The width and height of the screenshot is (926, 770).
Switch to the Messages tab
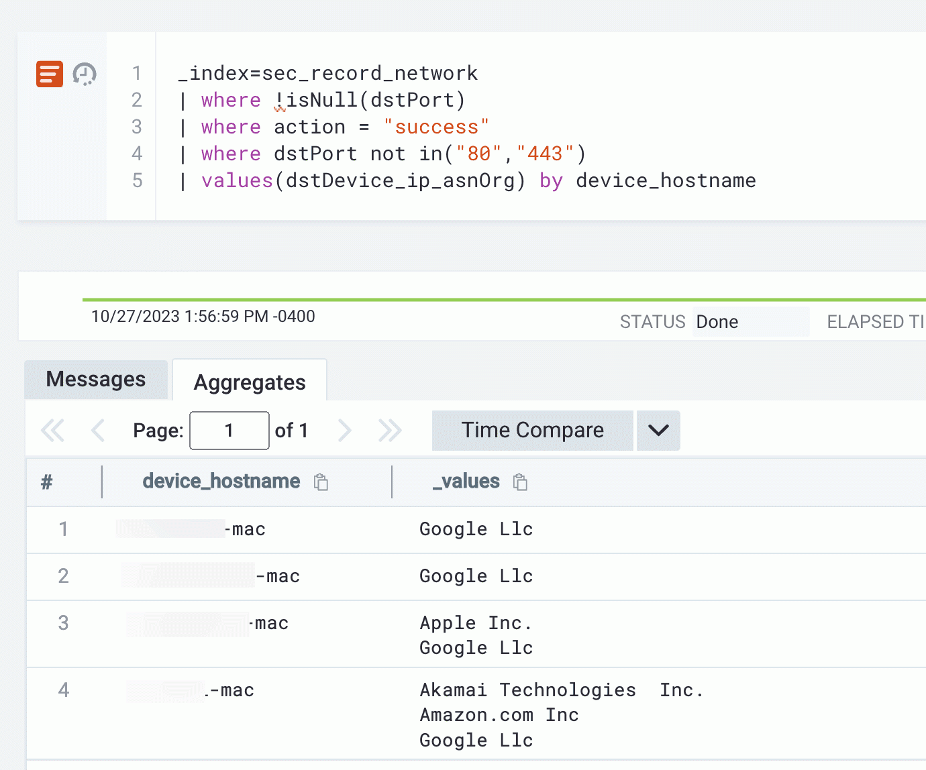(x=96, y=380)
